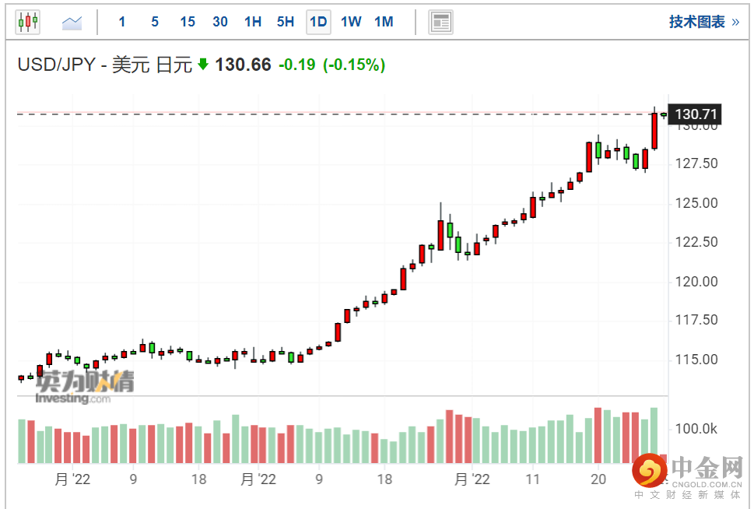Select the 5 minute timeframe
This screenshot has height=509, width=754.
(154, 22)
